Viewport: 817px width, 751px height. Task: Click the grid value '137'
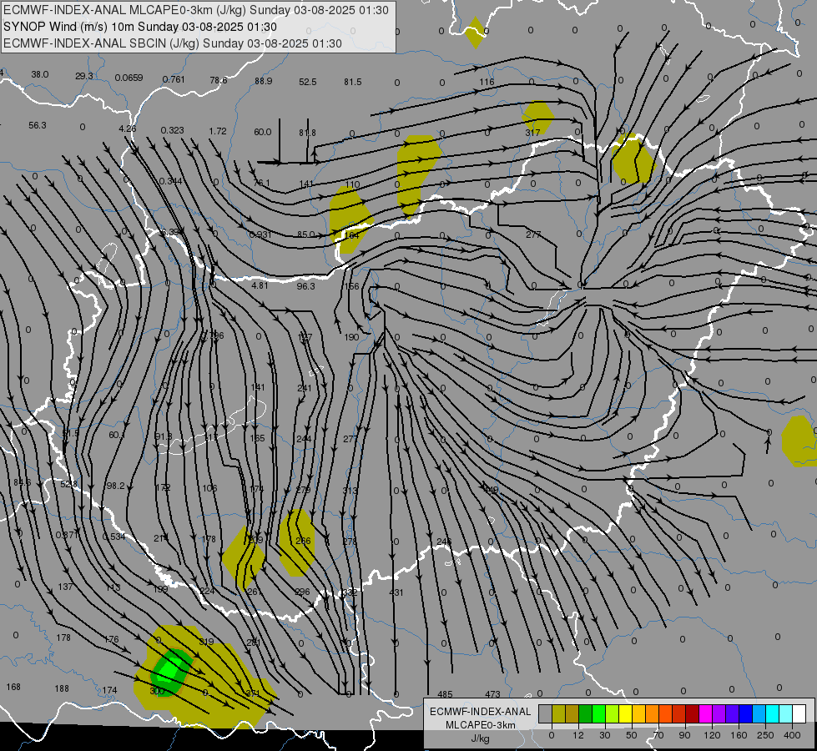(65, 587)
